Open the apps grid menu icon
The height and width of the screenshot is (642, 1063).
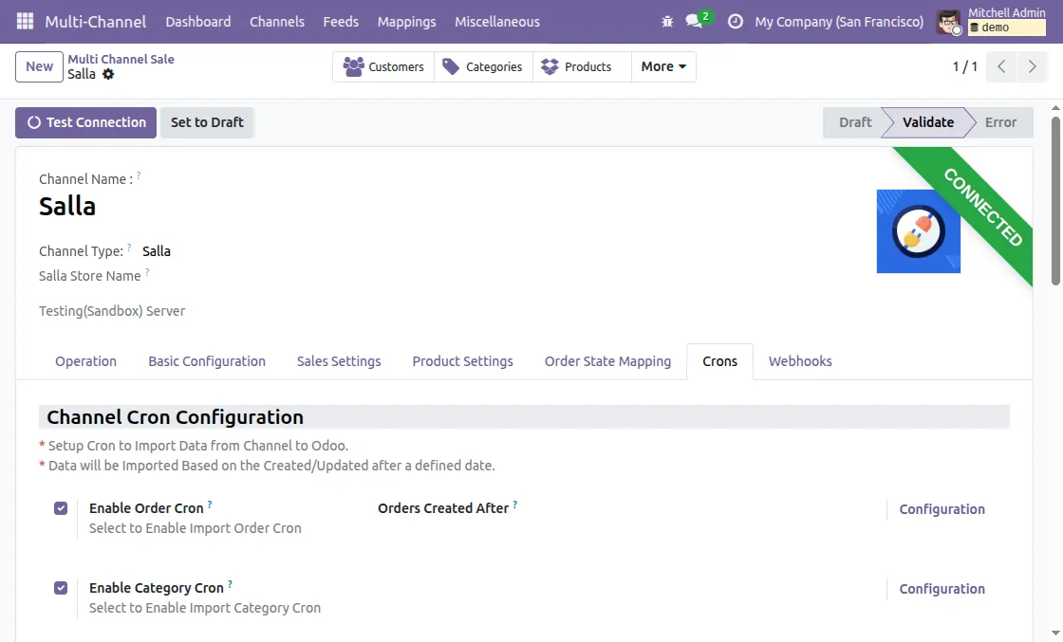(25, 22)
